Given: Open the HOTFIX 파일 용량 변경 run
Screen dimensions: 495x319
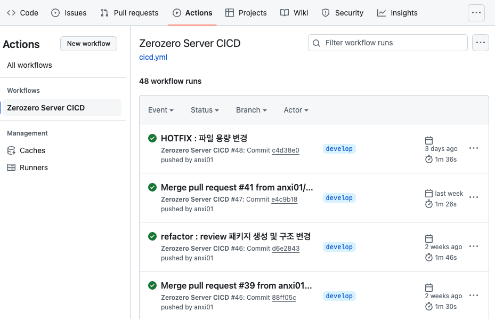Looking at the screenshot, I should pyautogui.click(x=204, y=138).
